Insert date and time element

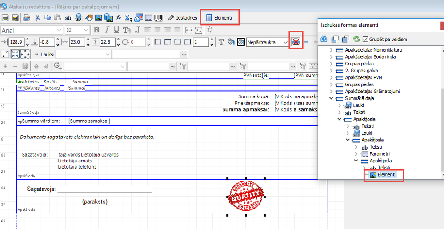(139, 18)
